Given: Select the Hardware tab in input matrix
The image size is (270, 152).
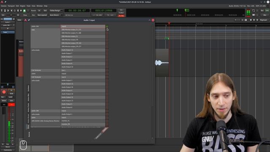Looking at the screenshot, I should pyautogui.click(x=29, y=88).
